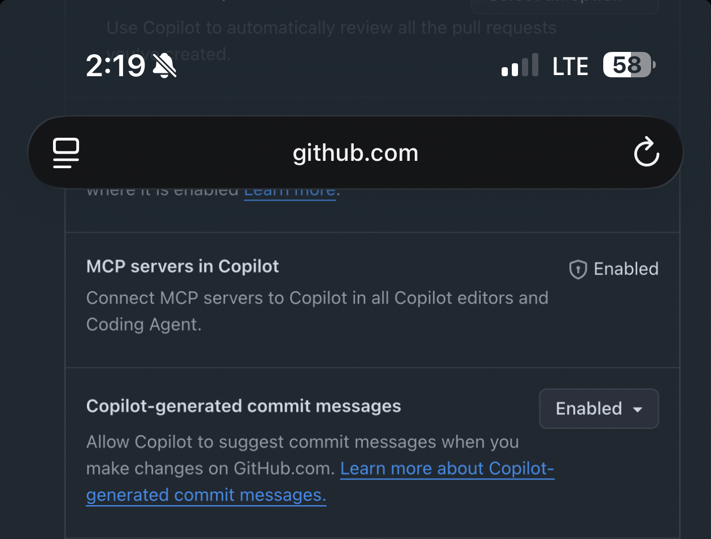The image size is (711, 539).
Task: Open the partially visible dropdown at top
Action: point(564,5)
